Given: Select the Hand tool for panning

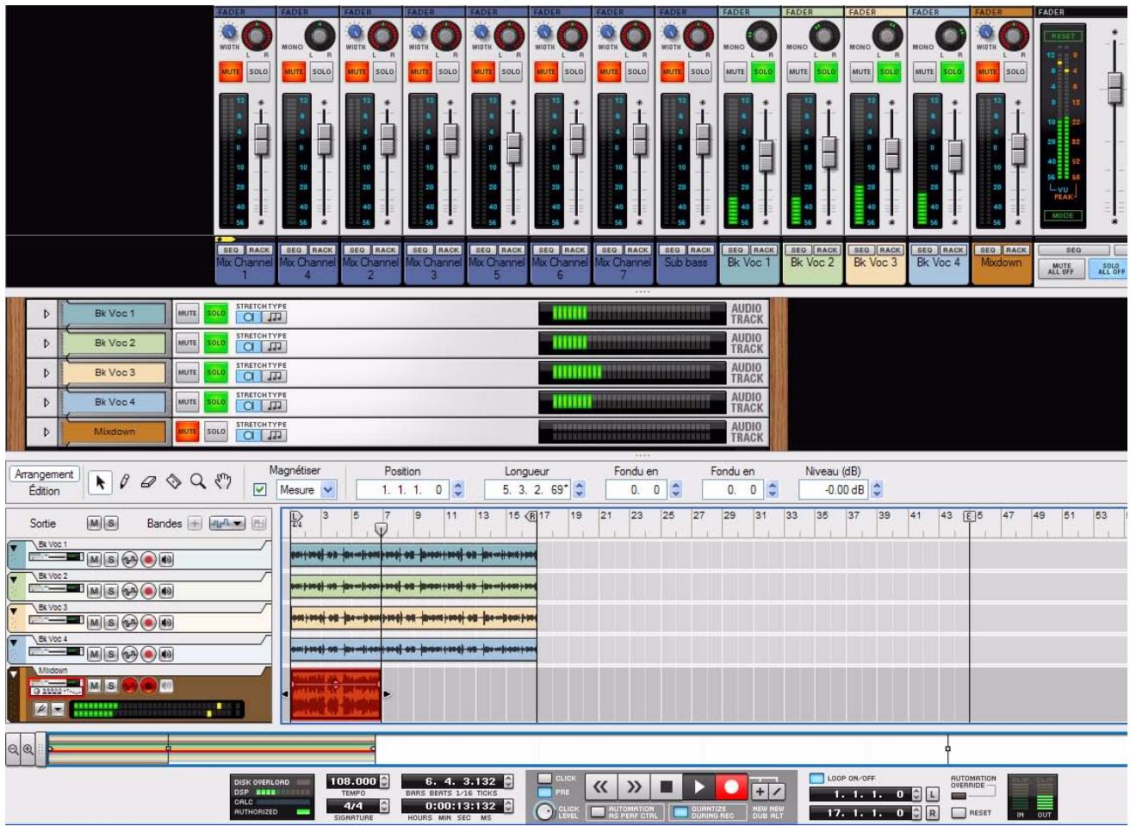Looking at the screenshot, I should point(224,482).
